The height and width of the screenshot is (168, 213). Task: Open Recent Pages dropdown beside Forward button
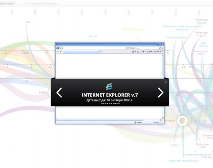[x=64, y=48]
